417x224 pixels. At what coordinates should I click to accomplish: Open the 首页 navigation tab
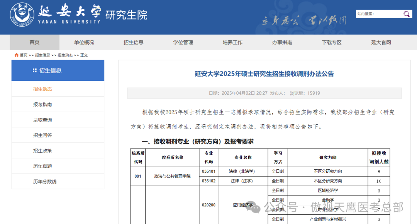(35, 42)
